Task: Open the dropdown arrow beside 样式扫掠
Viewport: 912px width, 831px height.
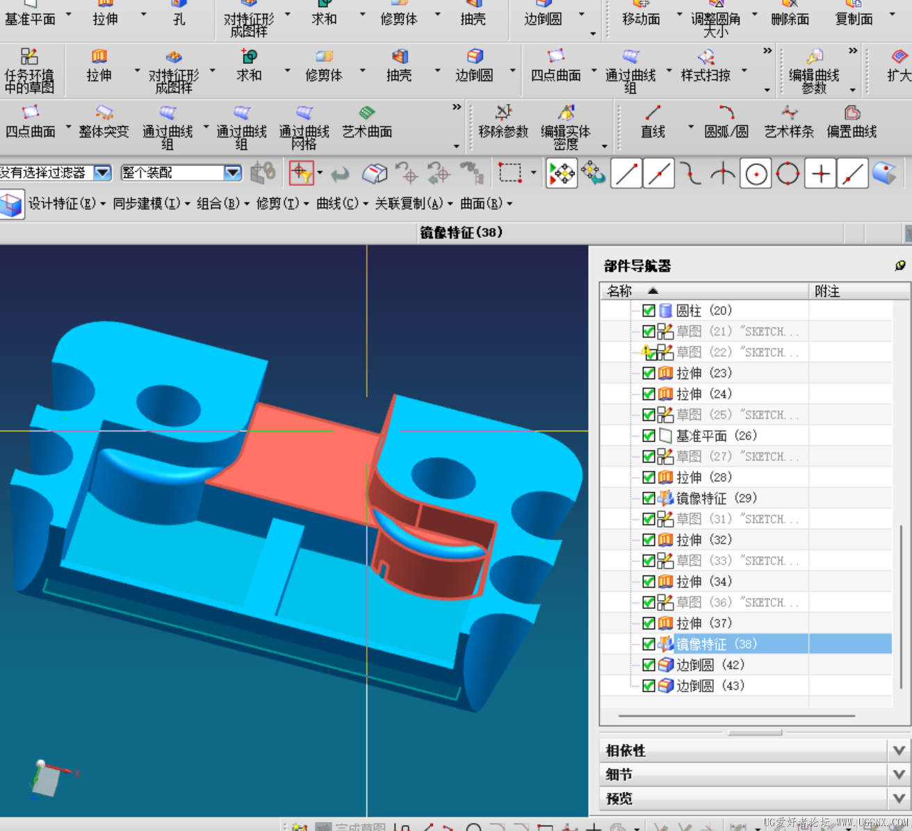Action: (744, 70)
